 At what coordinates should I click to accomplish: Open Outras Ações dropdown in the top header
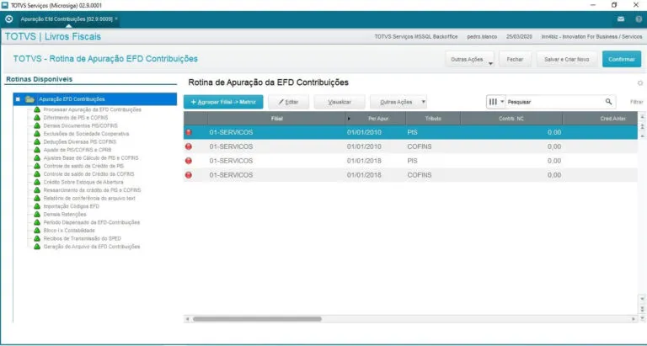(x=469, y=60)
